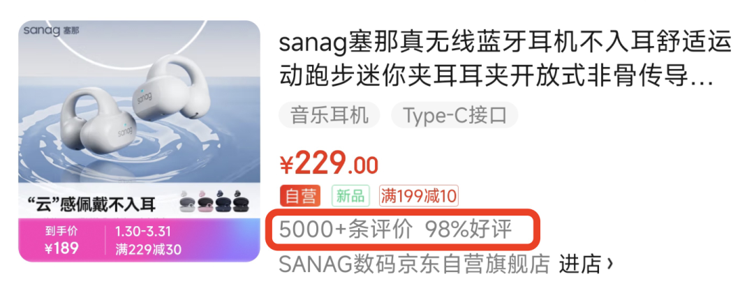The image size is (754, 293).
Task: Click the chevron arrow beside 进店
Action: (x=609, y=264)
